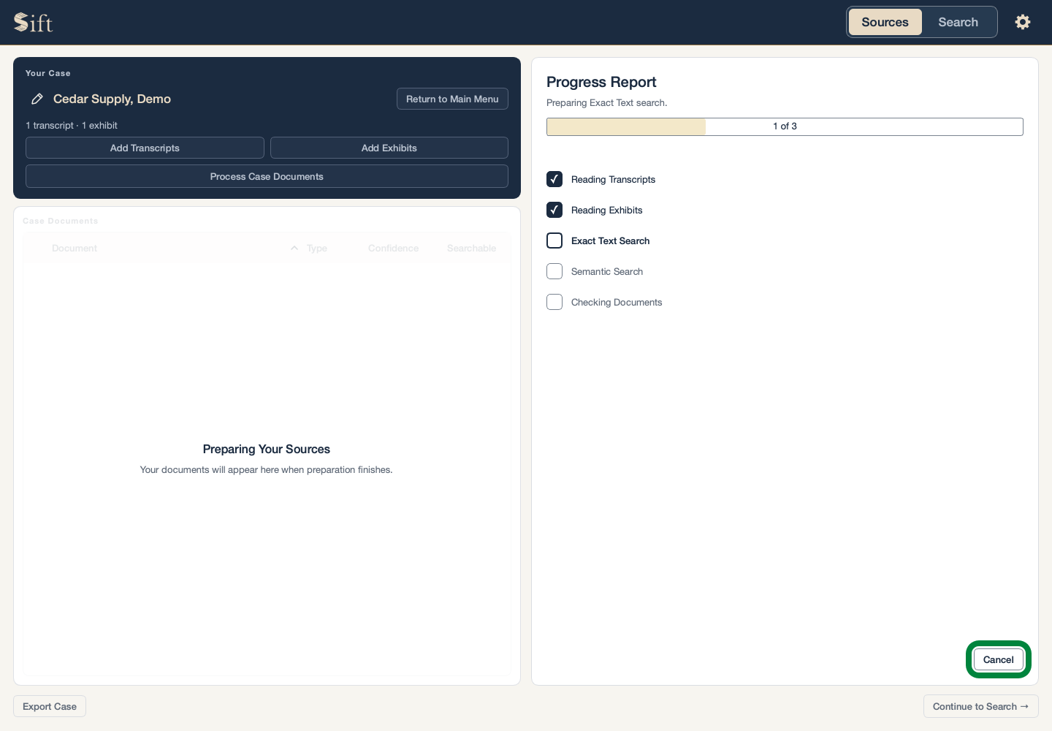Viewport: 1052px width, 731px height.
Task: Click 'Preparing Exact Text search.' status text
Action: tap(606, 103)
